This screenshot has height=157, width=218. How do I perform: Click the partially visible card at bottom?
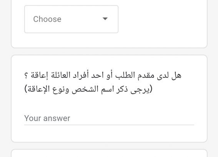tap(109, 153)
